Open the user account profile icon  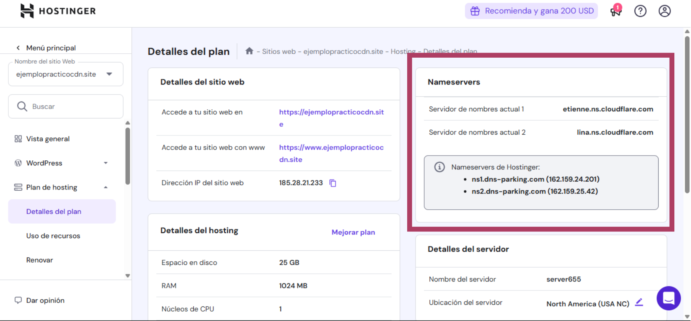[665, 11]
